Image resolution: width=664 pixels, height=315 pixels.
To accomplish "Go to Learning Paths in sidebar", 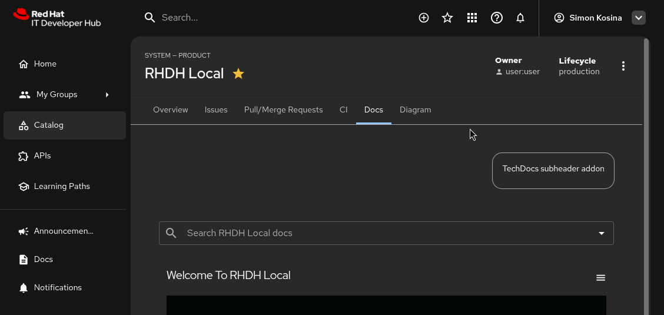I will click(62, 186).
